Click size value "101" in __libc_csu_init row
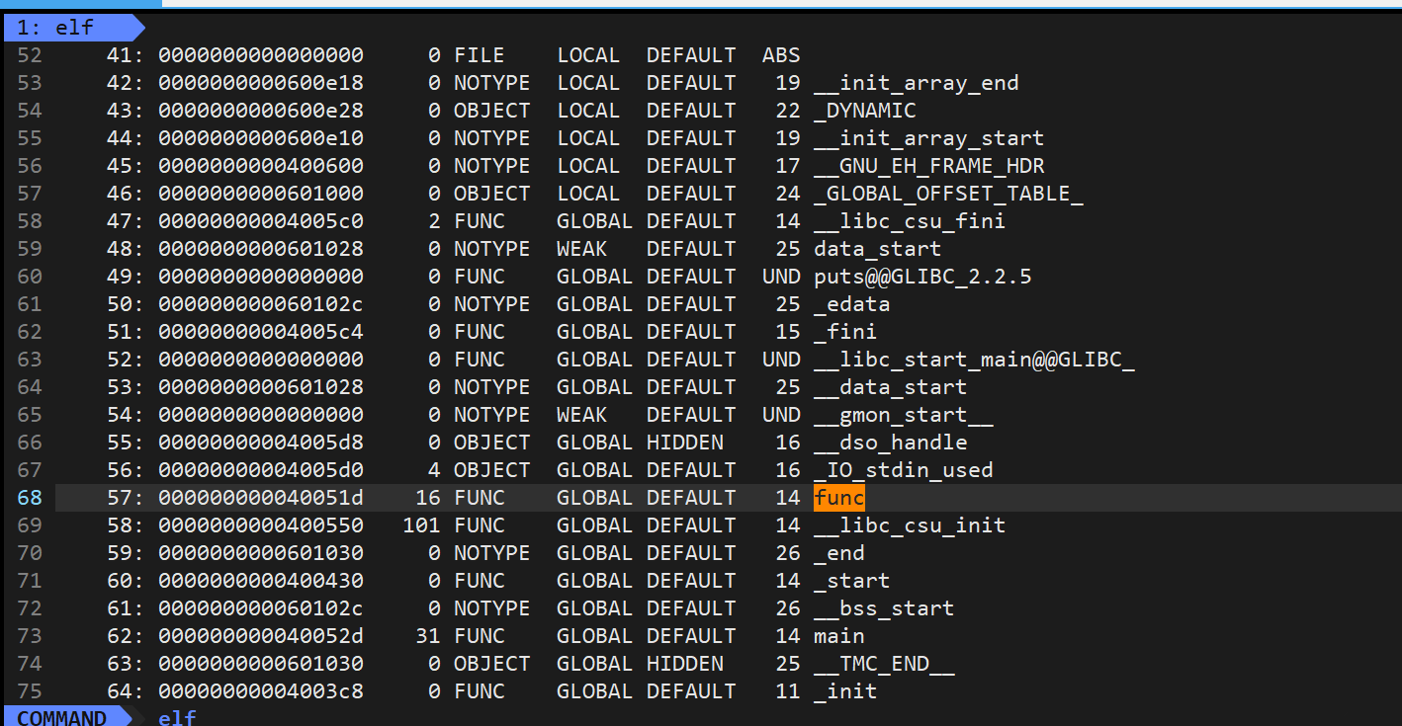1402x726 pixels. coord(422,525)
